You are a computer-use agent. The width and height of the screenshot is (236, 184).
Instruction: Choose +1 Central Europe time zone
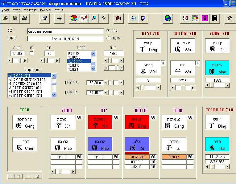[x=30, y=92]
